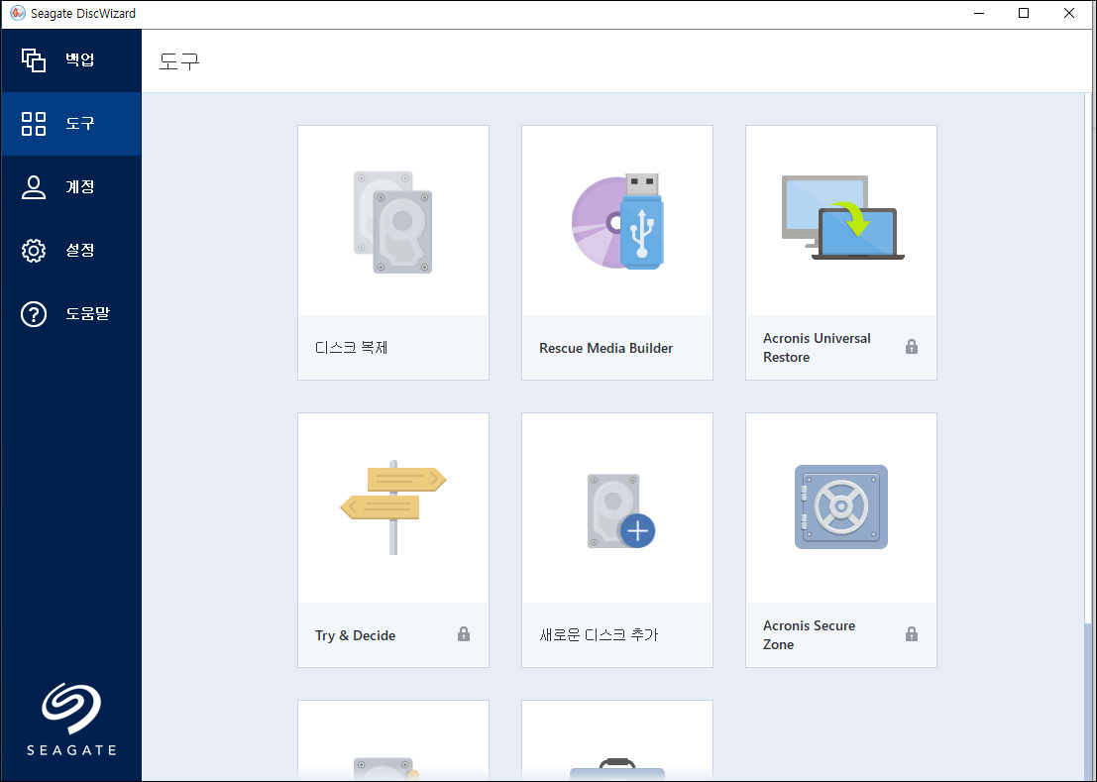Click the Rescue Media USB and disc icon

coord(617,222)
